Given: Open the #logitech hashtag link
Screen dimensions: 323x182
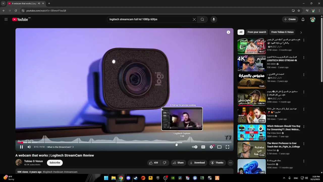Looking at the screenshot, I should [48, 172].
